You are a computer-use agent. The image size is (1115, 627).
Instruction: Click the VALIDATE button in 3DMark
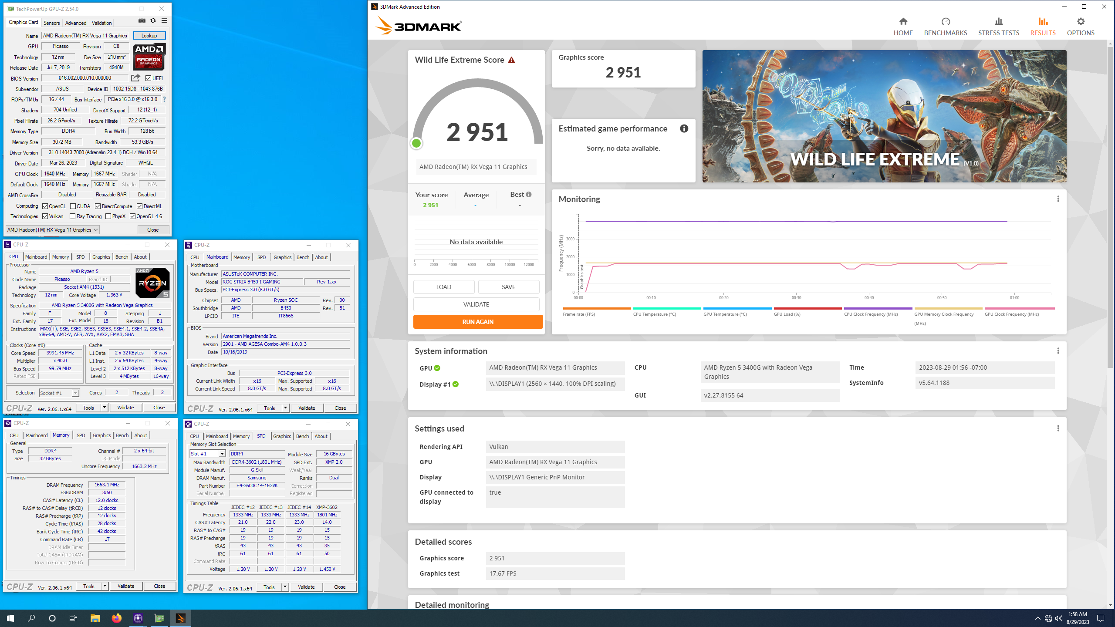point(476,304)
